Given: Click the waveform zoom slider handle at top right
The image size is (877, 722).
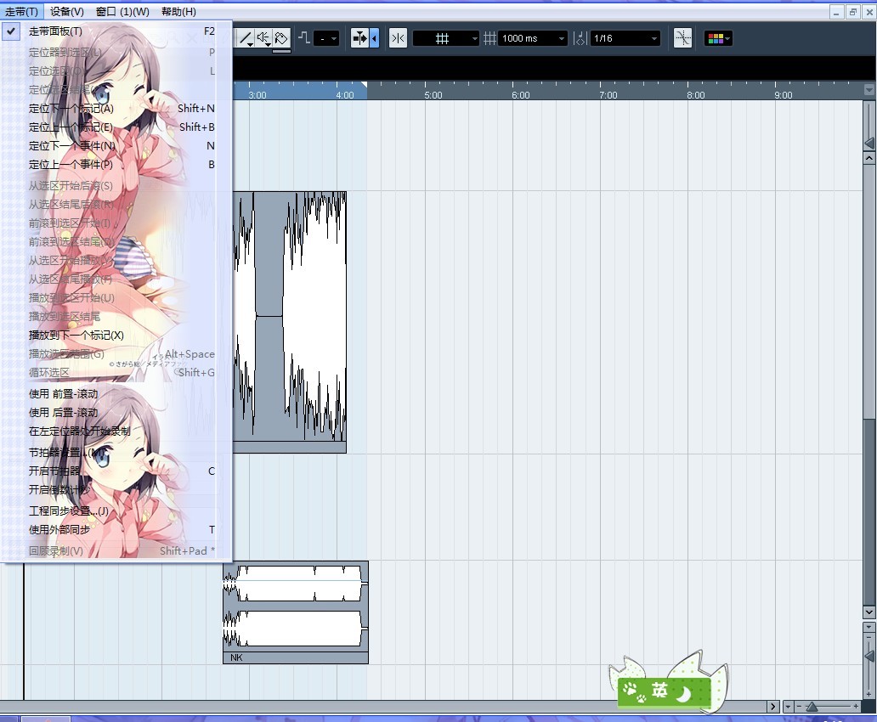Looking at the screenshot, I should [x=869, y=144].
